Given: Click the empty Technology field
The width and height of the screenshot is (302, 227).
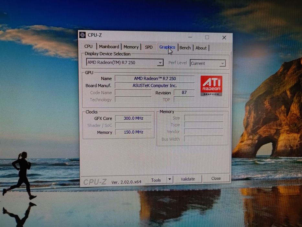Looking at the screenshot, I should coord(133,100).
